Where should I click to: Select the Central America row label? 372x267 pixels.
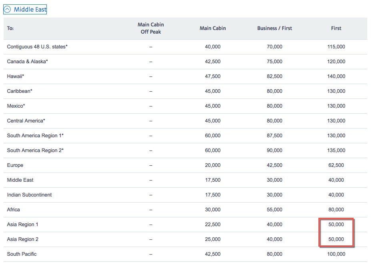coord(26,121)
